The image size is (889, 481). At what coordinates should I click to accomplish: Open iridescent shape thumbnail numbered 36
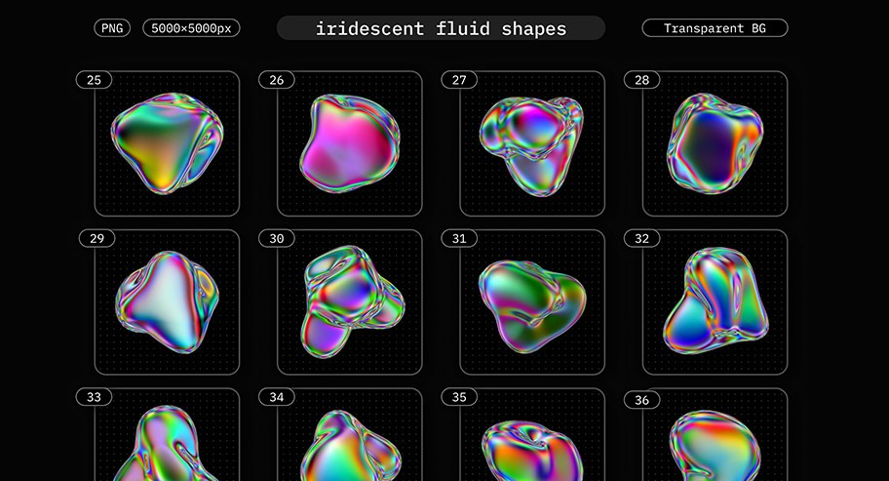tap(715, 434)
